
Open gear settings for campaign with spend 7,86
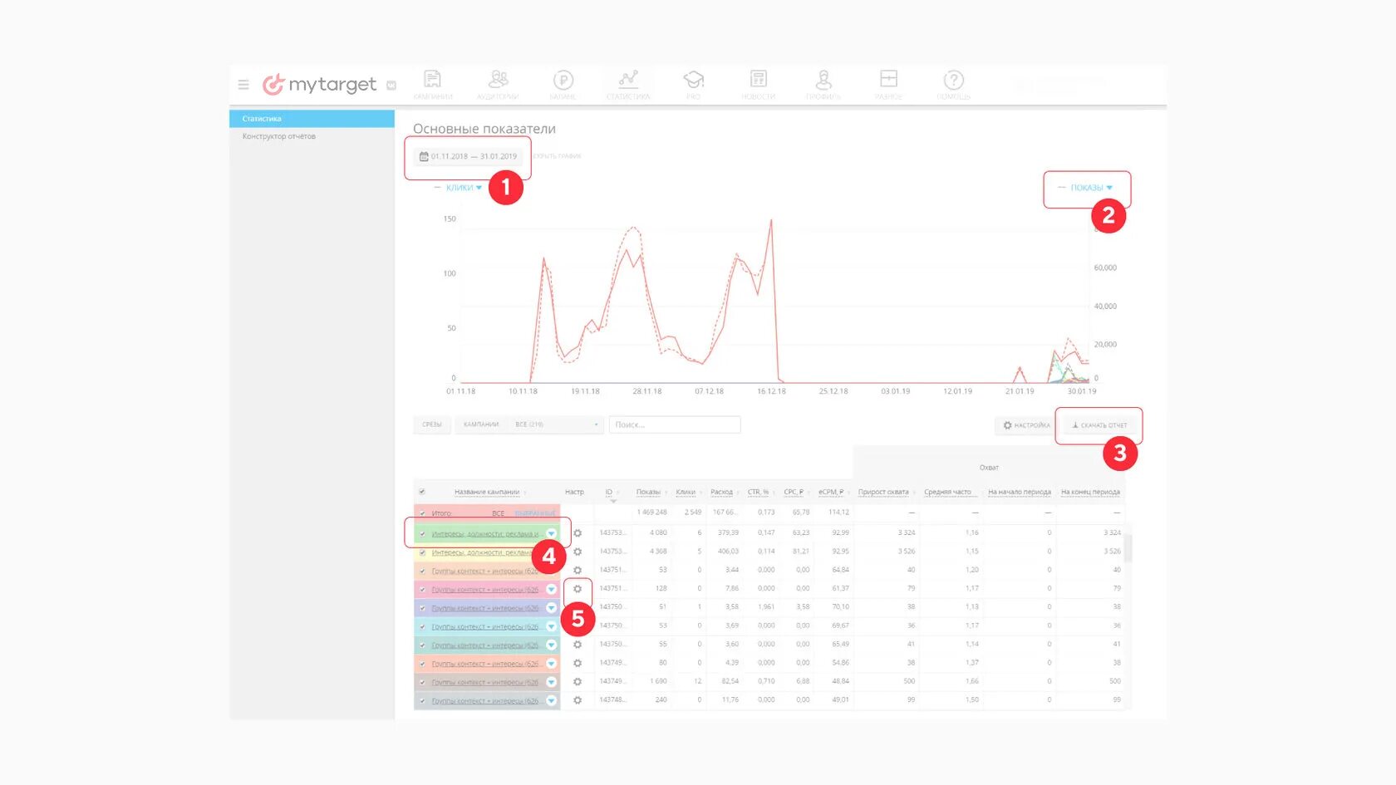click(x=578, y=589)
